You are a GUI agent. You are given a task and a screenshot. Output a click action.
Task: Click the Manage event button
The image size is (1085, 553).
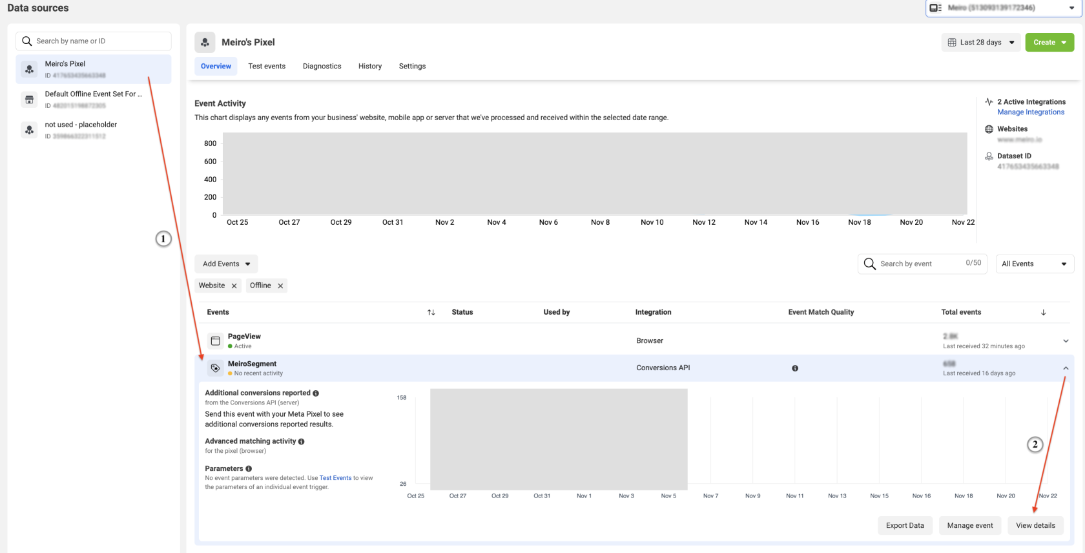(x=970, y=525)
